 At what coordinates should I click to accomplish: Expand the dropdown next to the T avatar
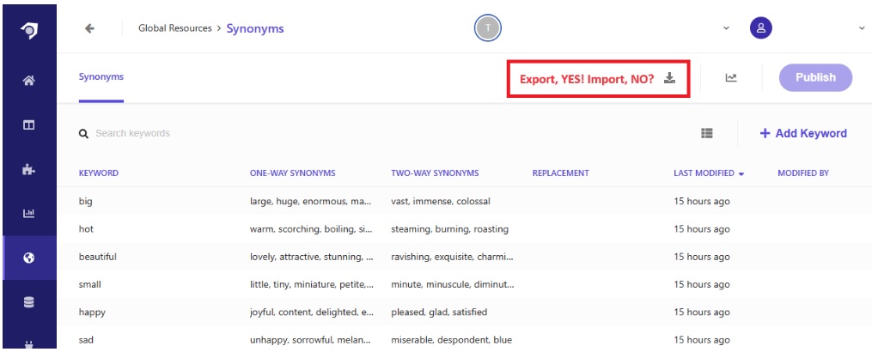pos(726,28)
